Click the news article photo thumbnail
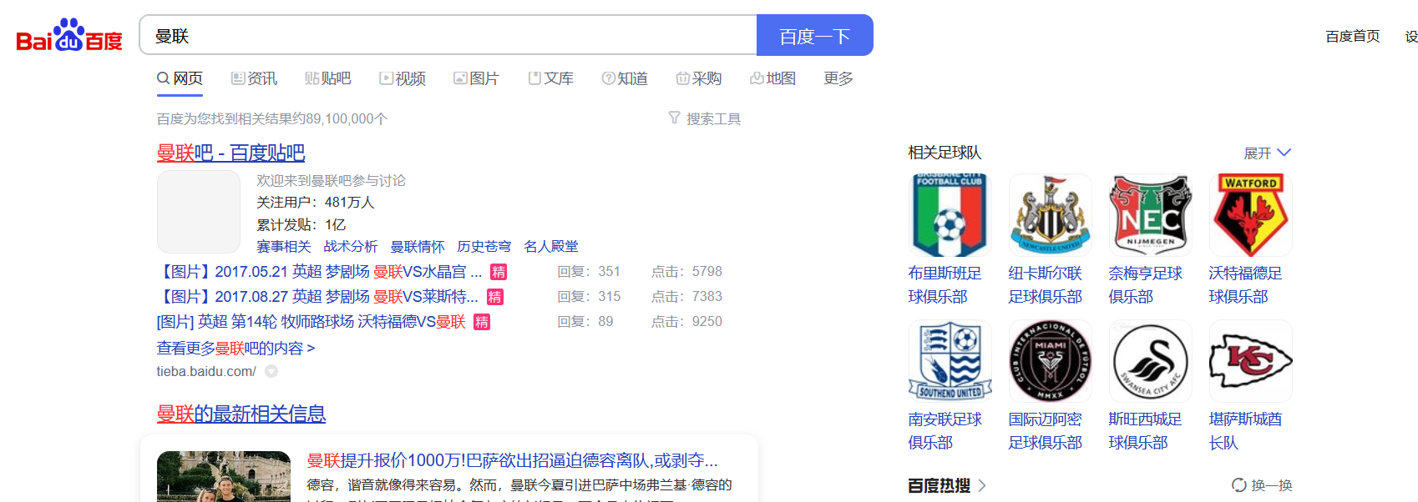Screen dimensions: 1418x502 coord(224,476)
